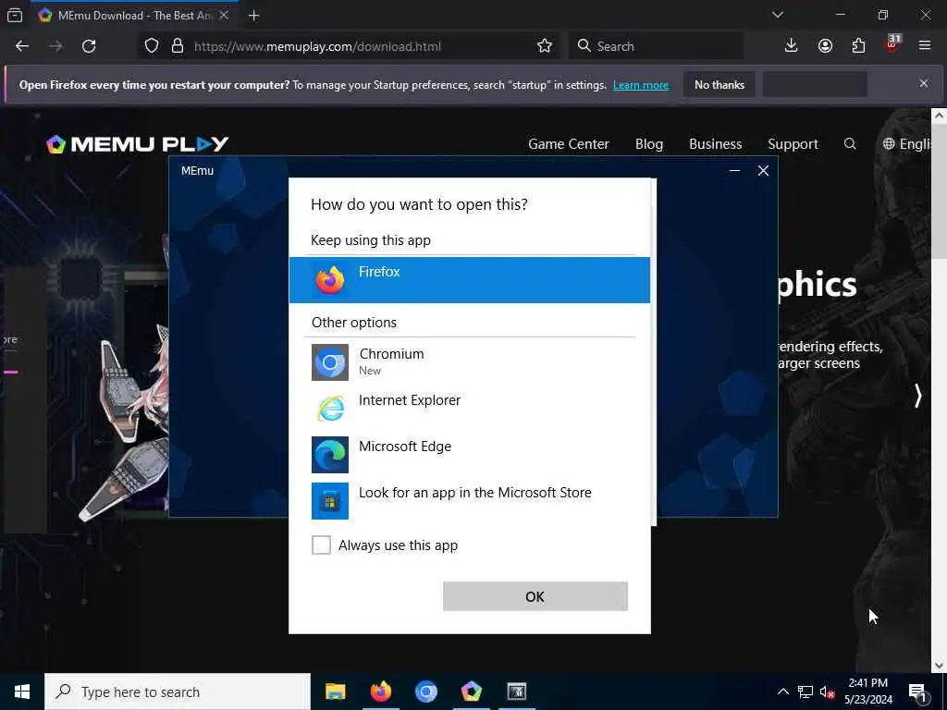Viewport: 947px width, 710px height.
Task: Open a new browser tab
Action: pos(253,16)
